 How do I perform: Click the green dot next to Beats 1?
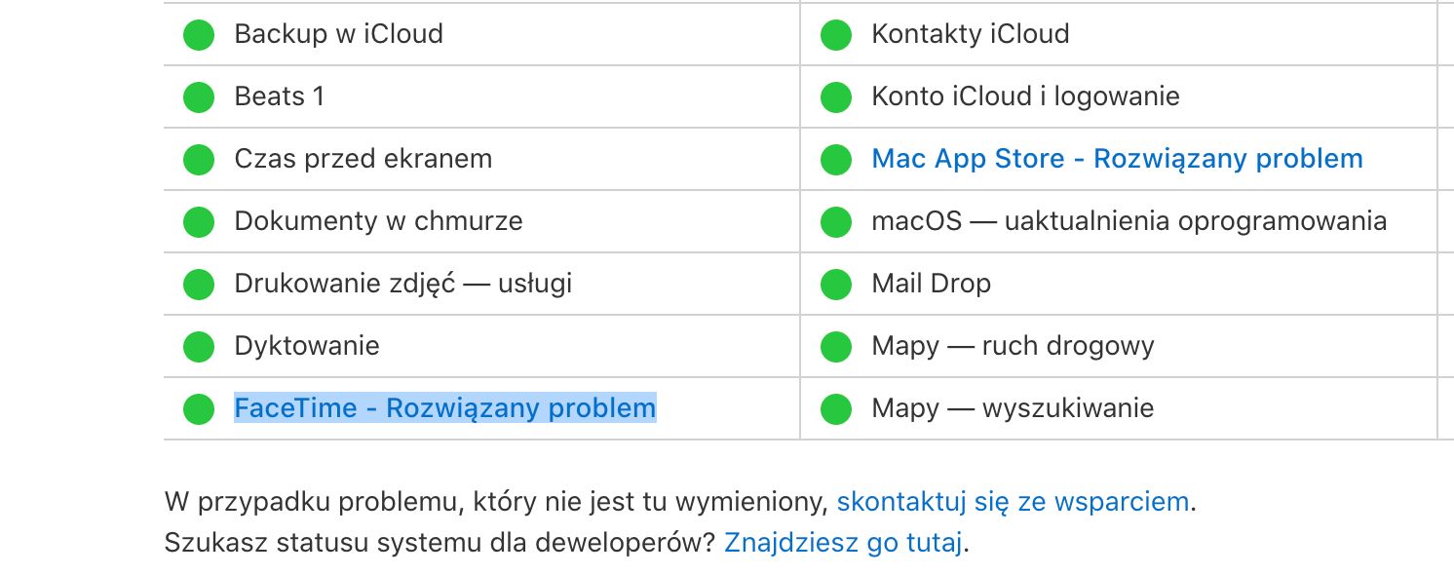(x=198, y=96)
